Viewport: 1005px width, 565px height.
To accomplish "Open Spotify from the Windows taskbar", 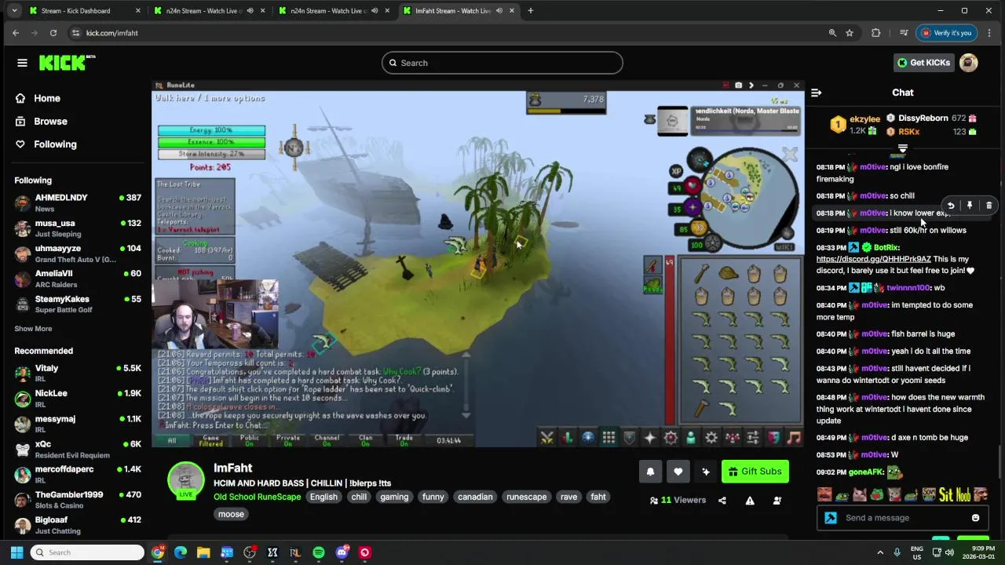I will click(319, 552).
